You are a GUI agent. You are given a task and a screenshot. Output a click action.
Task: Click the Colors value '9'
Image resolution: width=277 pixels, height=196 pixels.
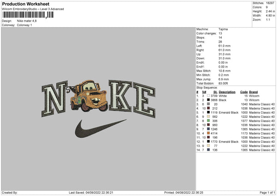pyautogui.click(x=267, y=7)
